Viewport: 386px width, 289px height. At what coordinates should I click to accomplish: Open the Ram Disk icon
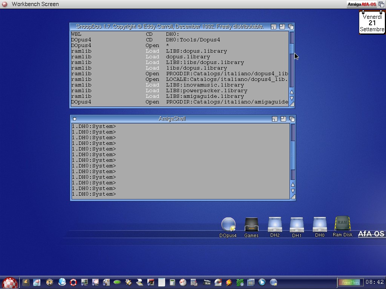tap(342, 224)
